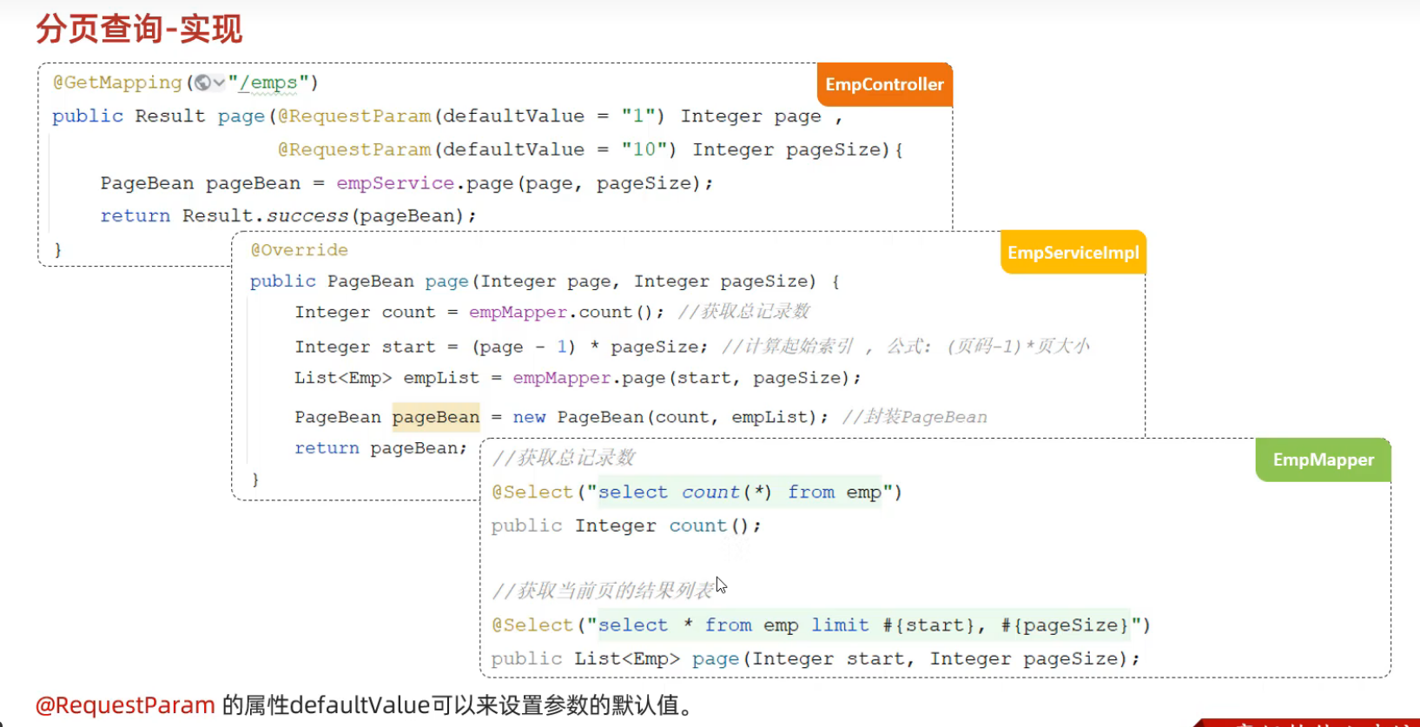Click empMapper in the List<Emp> empList line
This screenshot has width=1420, height=727.
561,378
